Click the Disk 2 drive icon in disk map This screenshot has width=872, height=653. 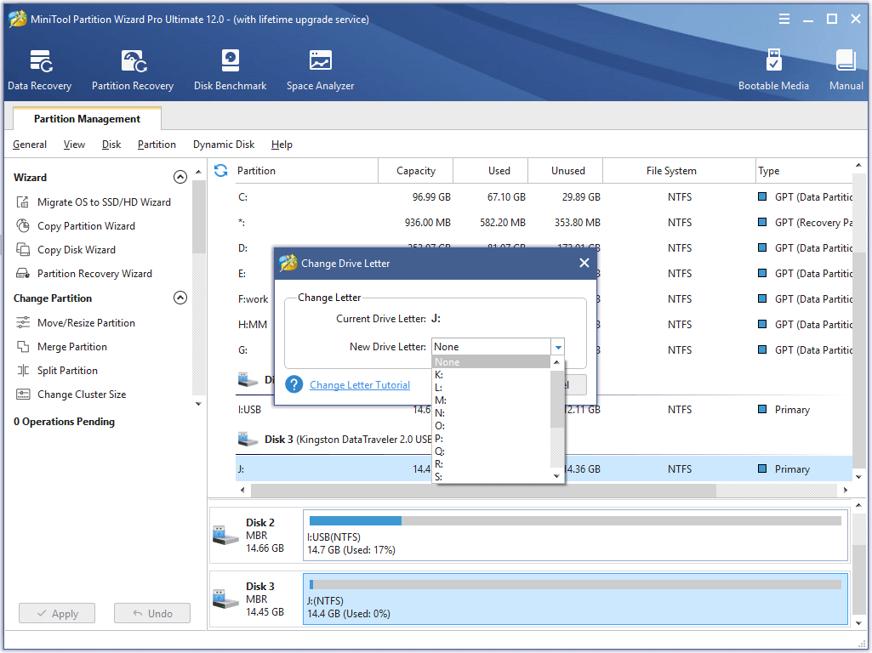225,535
